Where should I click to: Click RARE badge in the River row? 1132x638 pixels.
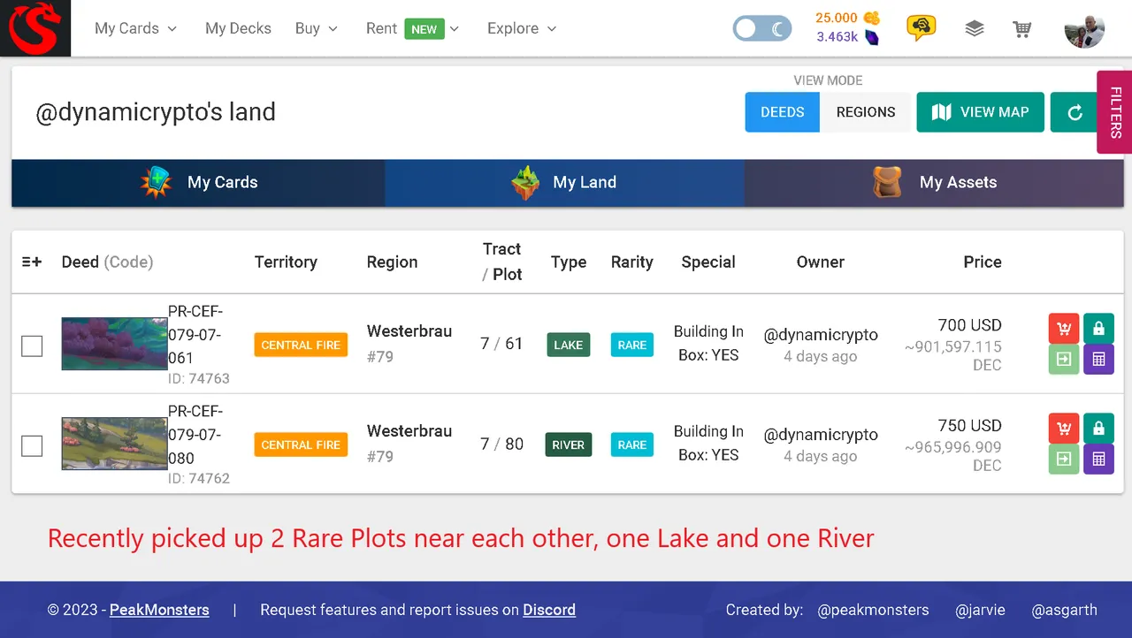(632, 444)
